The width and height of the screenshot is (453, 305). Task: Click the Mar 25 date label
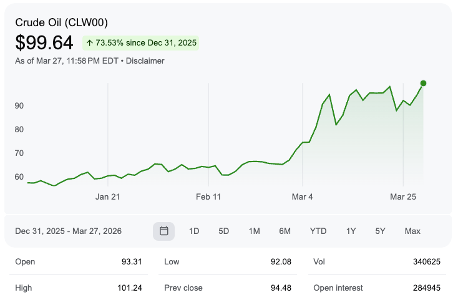pyautogui.click(x=403, y=197)
